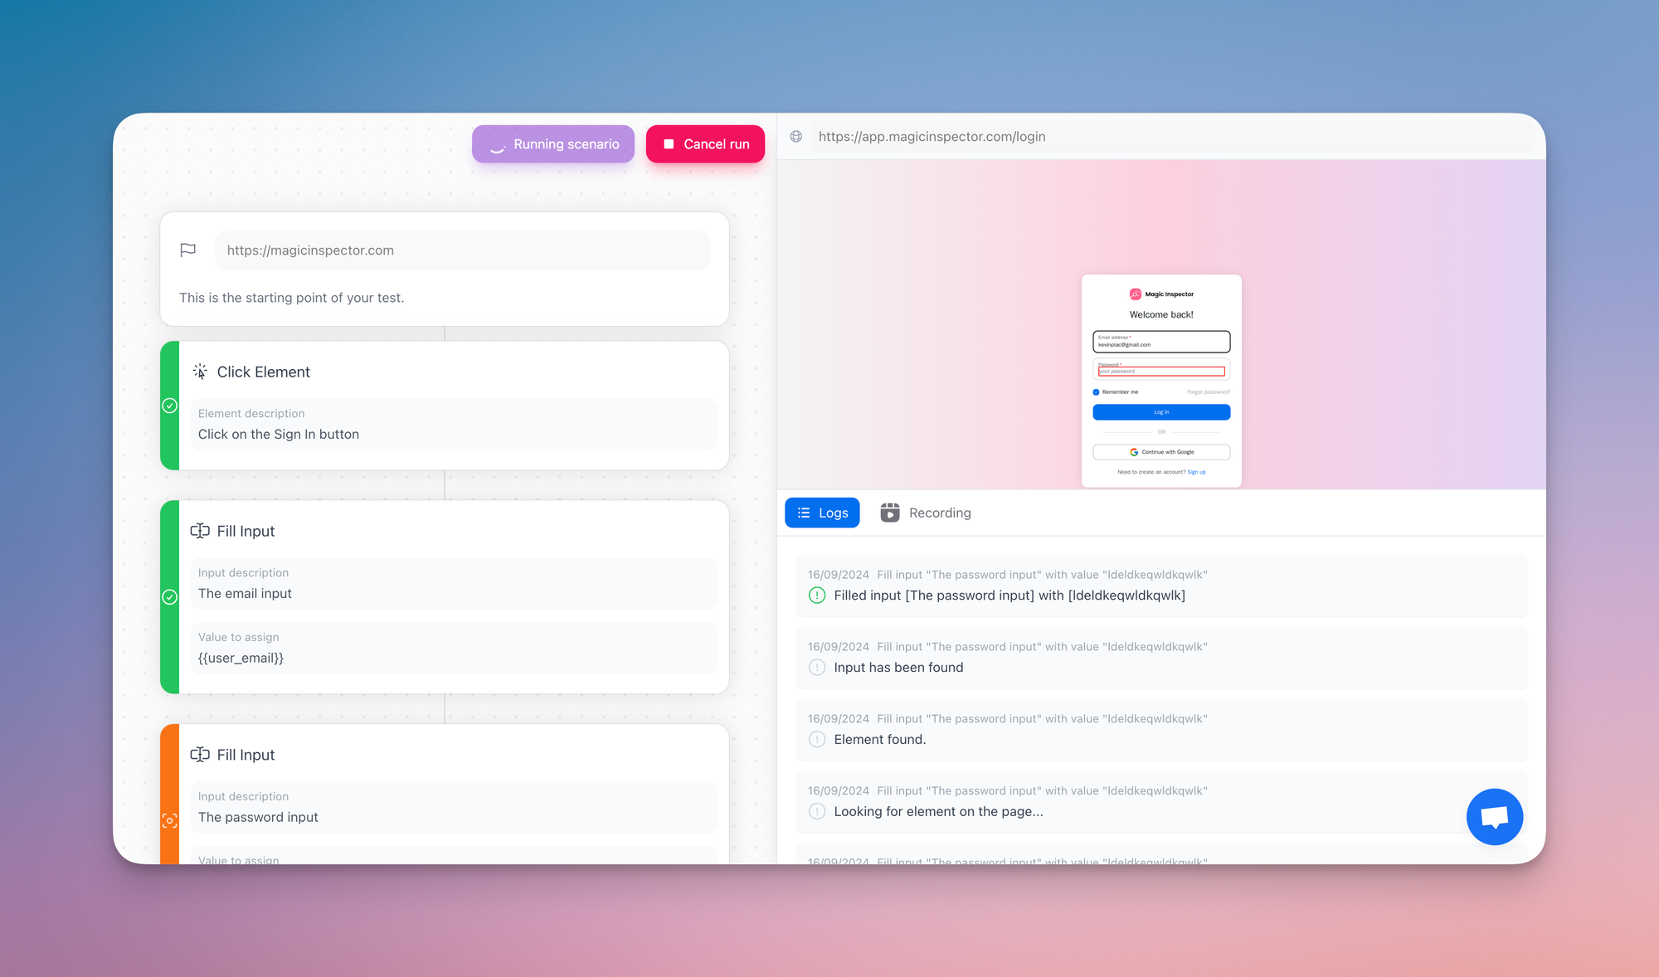Click the Recording tab camera icon
Viewport: 1659px width, 977px height.
[x=890, y=512]
